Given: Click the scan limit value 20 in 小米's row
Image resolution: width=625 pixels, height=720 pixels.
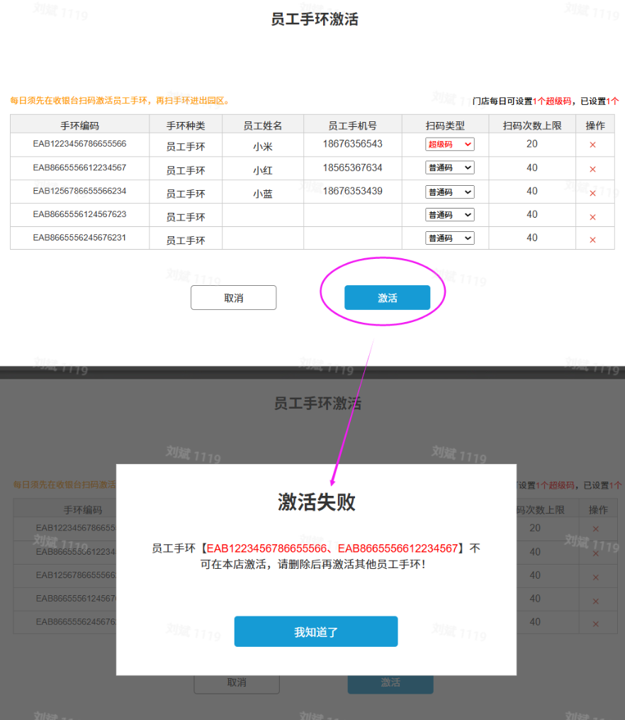Looking at the screenshot, I should pyautogui.click(x=531, y=144).
